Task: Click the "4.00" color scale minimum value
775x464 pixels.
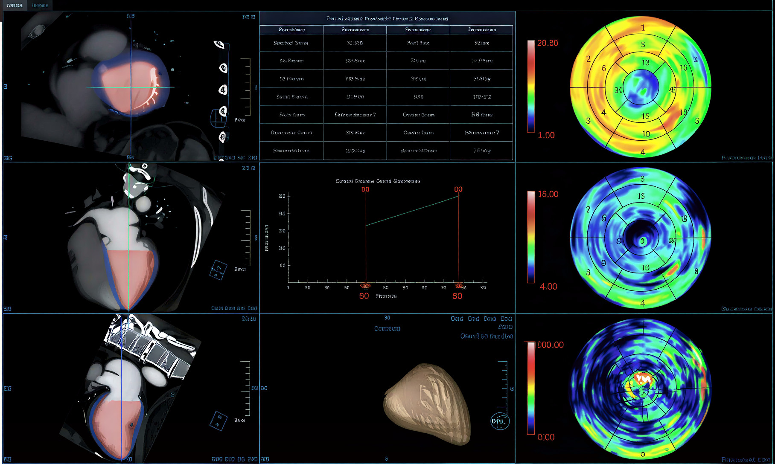Action: pyautogui.click(x=548, y=287)
